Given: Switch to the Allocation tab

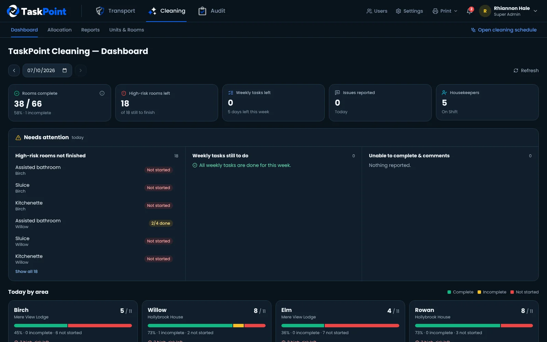Looking at the screenshot, I should pyautogui.click(x=59, y=30).
